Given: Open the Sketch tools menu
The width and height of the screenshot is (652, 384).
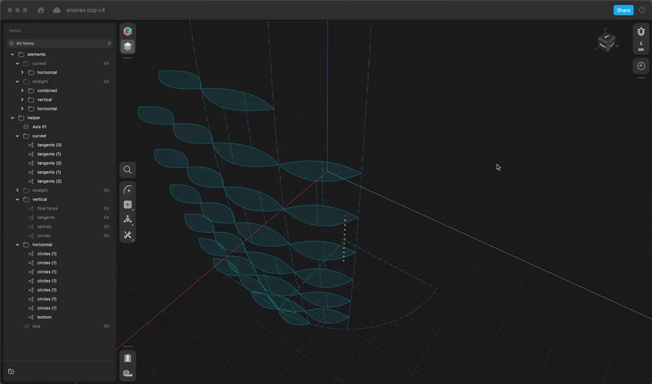Looking at the screenshot, I should (x=128, y=189).
